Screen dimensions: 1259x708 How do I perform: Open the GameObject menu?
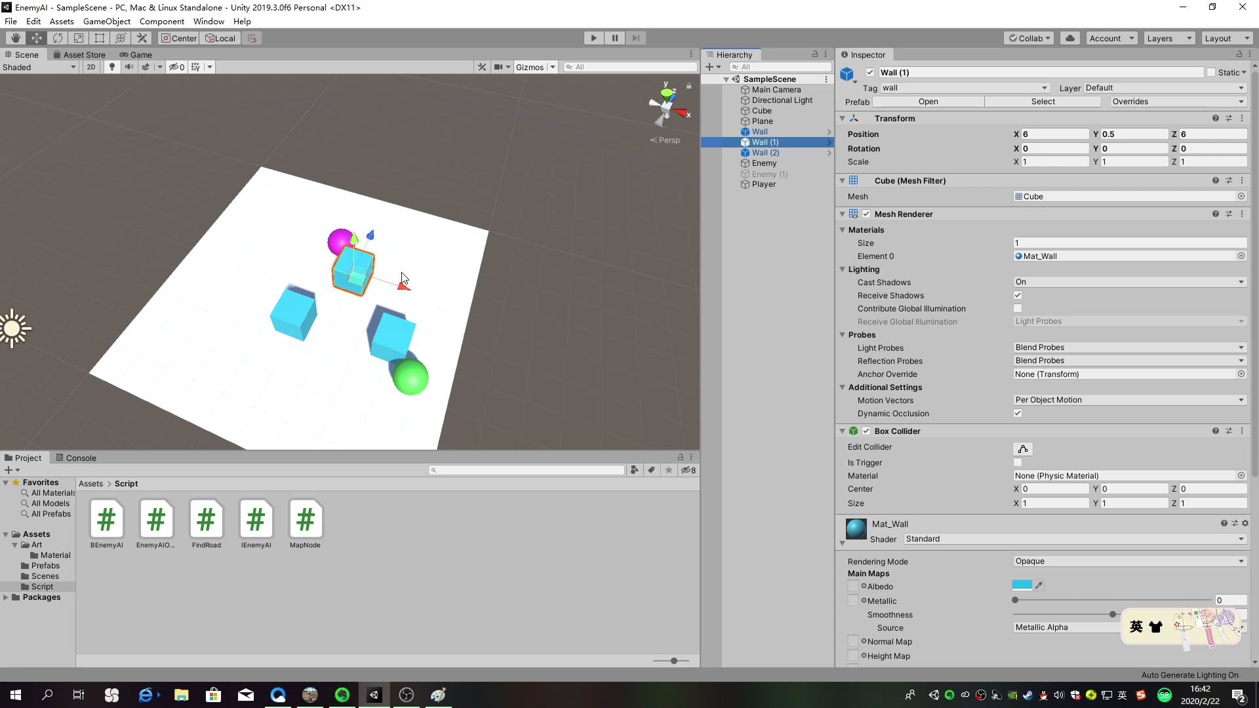click(x=106, y=21)
